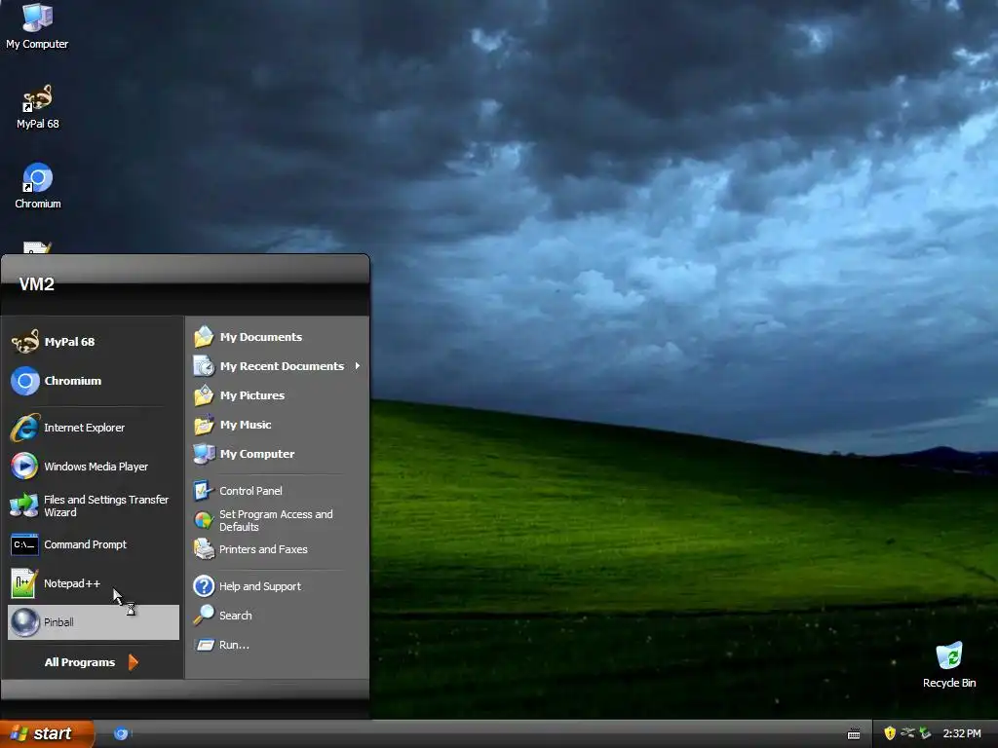The height and width of the screenshot is (748, 998).
Task: Open Chromium desktop shortcut
Action: tap(38, 186)
